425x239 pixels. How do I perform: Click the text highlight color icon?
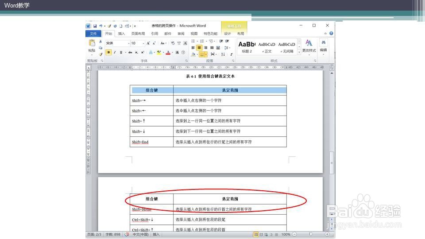(x=159, y=52)
